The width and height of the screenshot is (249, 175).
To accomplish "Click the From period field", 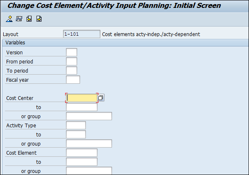I will click(71, 61).
